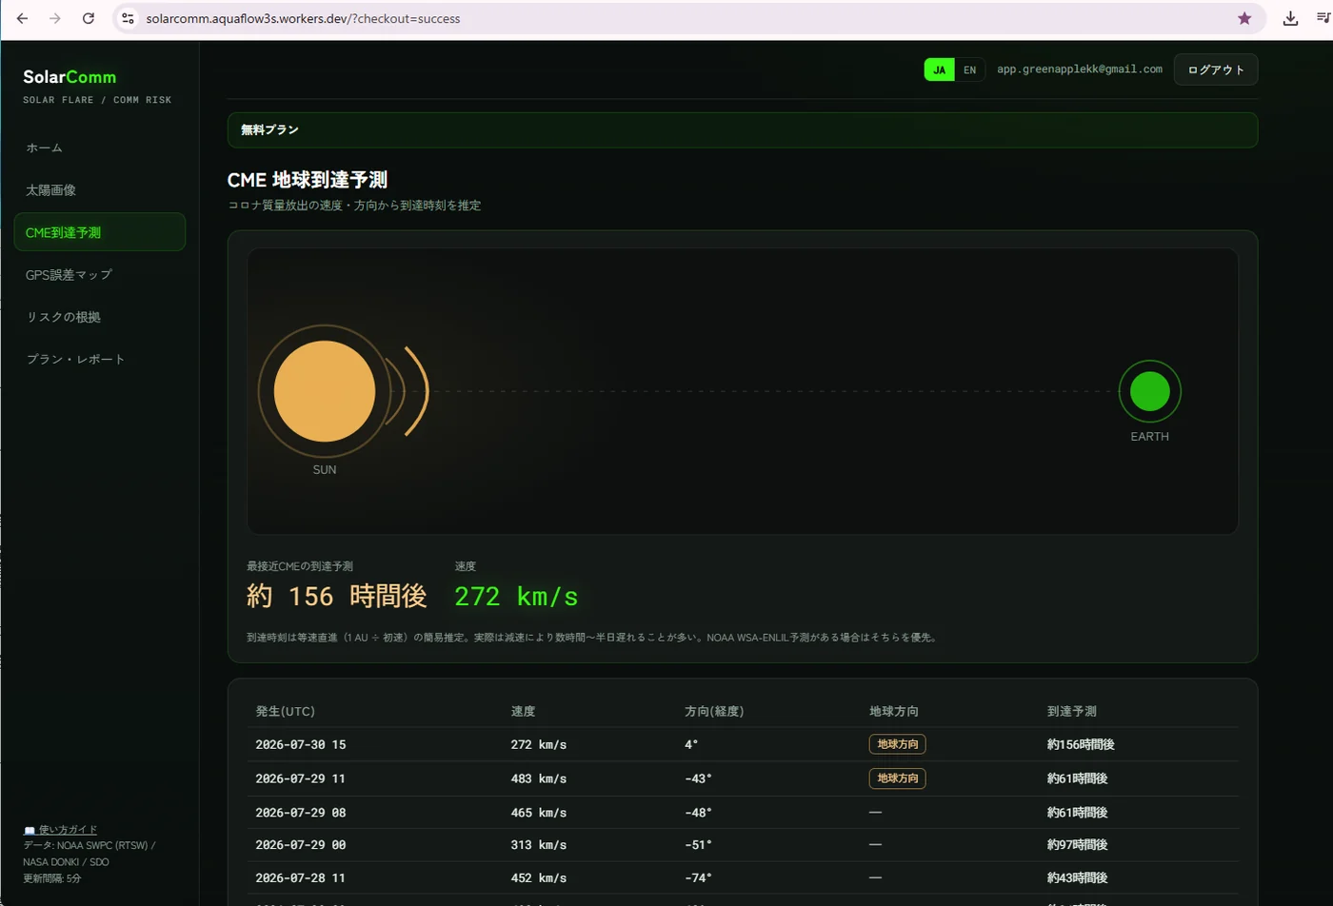Click the ログアウト button
Viewport: 1333px width, 906px height.
click(x=1216, y=69)
